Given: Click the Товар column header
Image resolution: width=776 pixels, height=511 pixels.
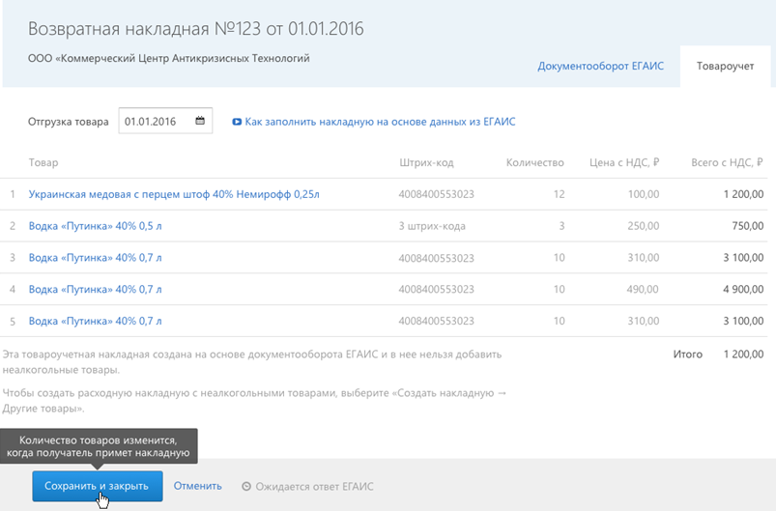Looking at the screenshot, I should click(x=43, y=162).
